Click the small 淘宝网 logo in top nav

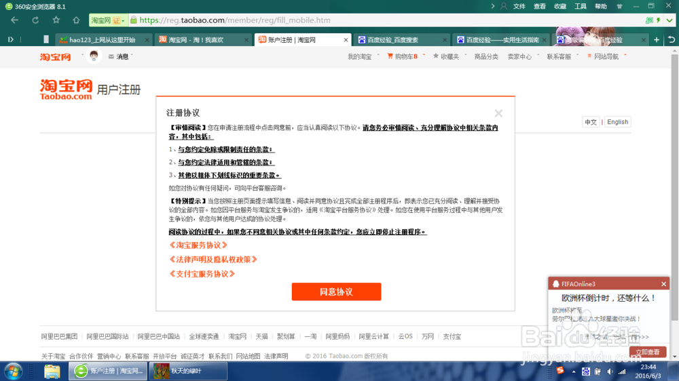point(56,57)
